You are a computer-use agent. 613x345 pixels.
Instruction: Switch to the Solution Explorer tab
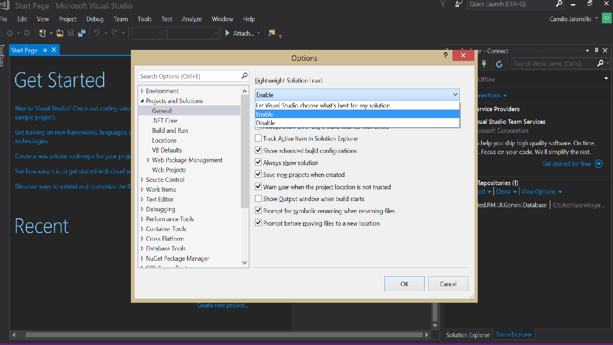[x=468, y=335]
